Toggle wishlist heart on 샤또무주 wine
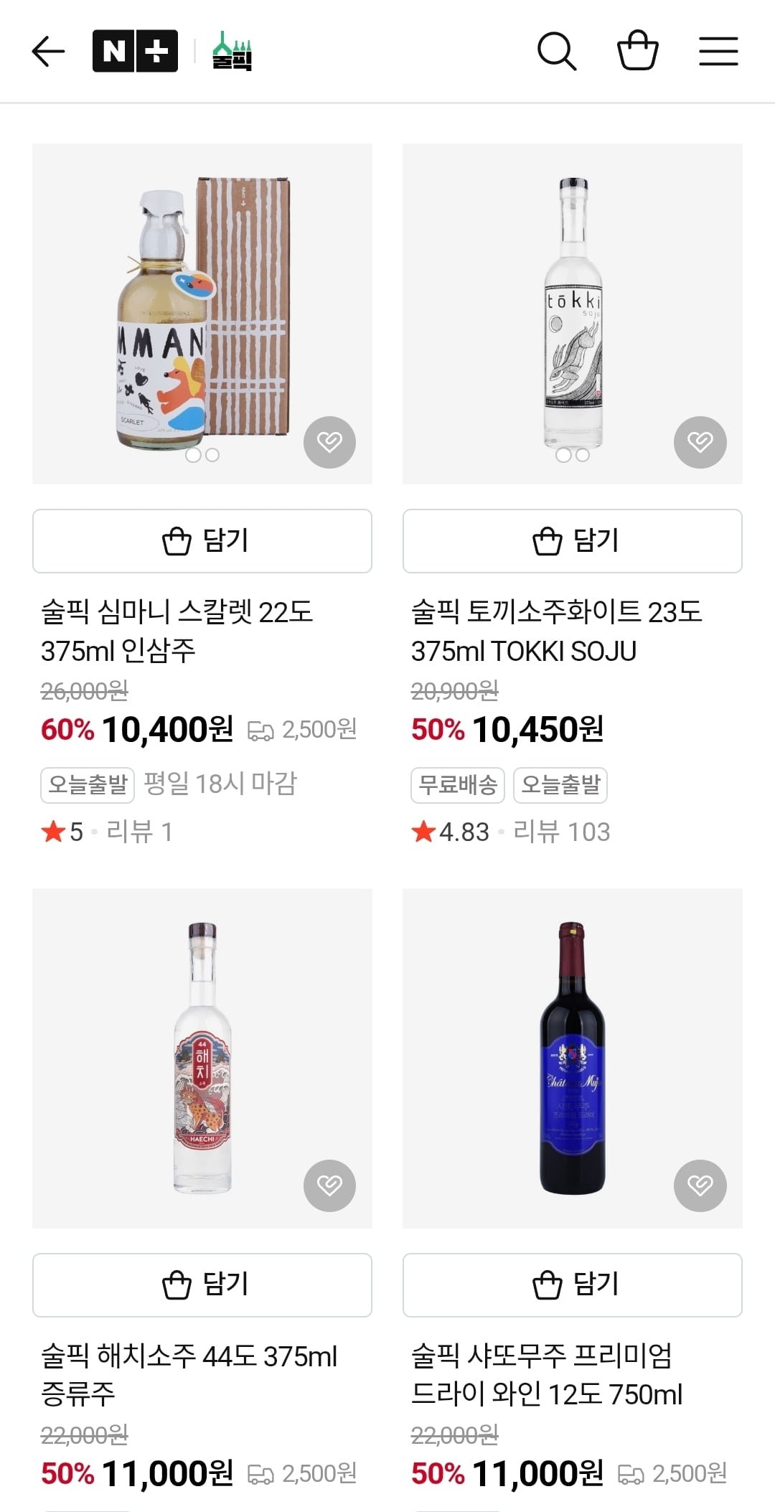775x1512 pixels. tap(700, 1185)
